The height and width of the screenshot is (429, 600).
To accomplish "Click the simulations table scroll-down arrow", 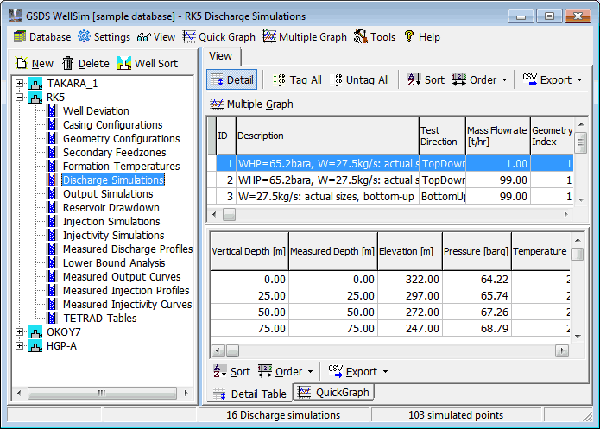I will (581, 199).
